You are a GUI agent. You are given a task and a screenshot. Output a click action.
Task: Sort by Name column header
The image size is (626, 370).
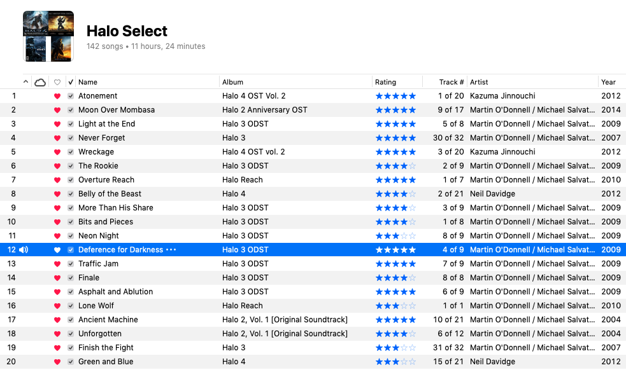88,82
